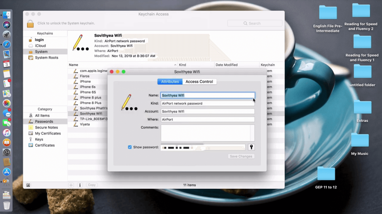Viewport: 382px width, 214px height.
Task: Click the key icon next to password field
Action: click(x=251, y=147)
